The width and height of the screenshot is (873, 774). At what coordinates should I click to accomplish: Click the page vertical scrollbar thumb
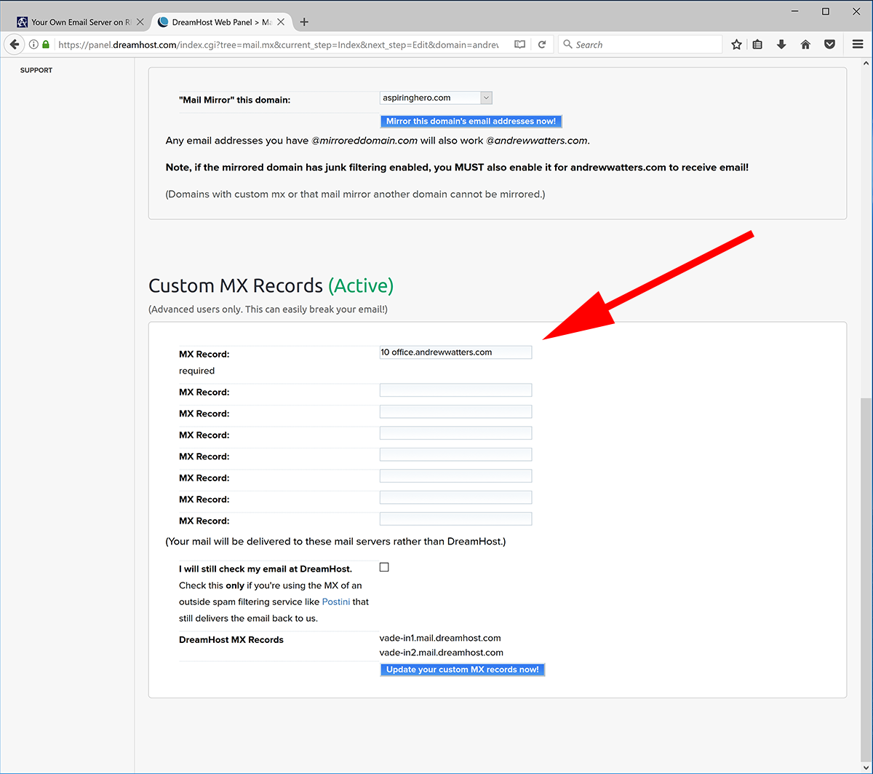point(866,580)
